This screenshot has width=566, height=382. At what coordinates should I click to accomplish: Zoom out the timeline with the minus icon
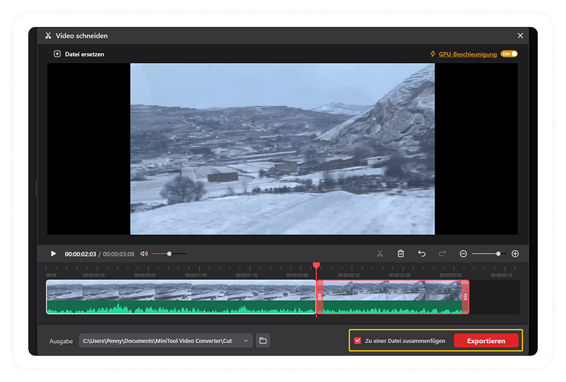tap(463, 254)
